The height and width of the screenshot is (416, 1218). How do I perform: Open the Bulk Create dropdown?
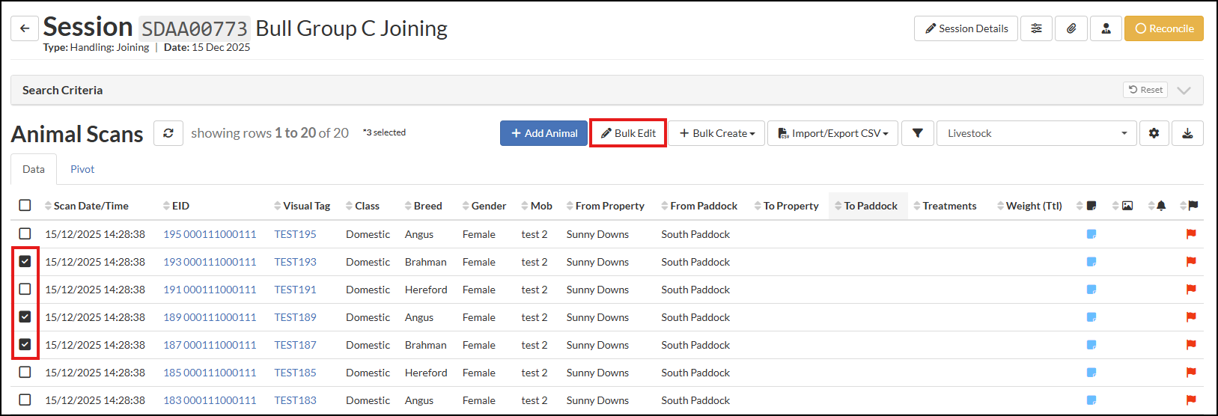(x=716, y=133)
